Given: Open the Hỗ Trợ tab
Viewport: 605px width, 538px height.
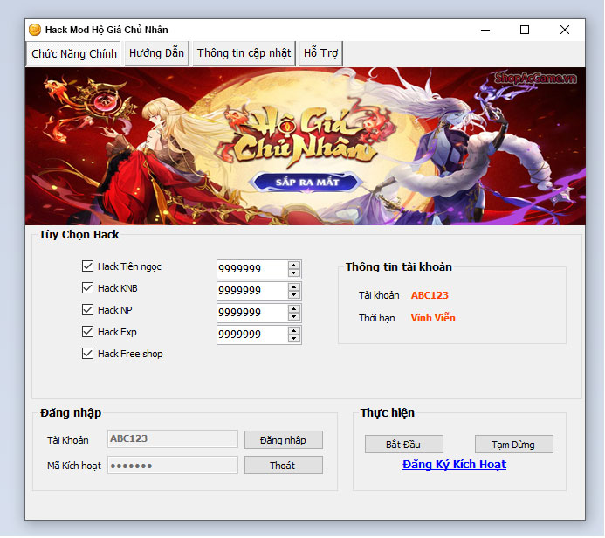Looking at the screenshot, I should (320, 53).
